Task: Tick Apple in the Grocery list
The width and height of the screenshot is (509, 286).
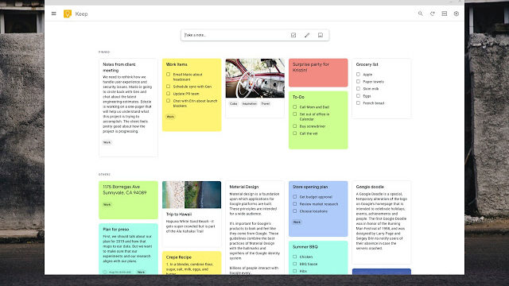Action: (x=358, y=74)
